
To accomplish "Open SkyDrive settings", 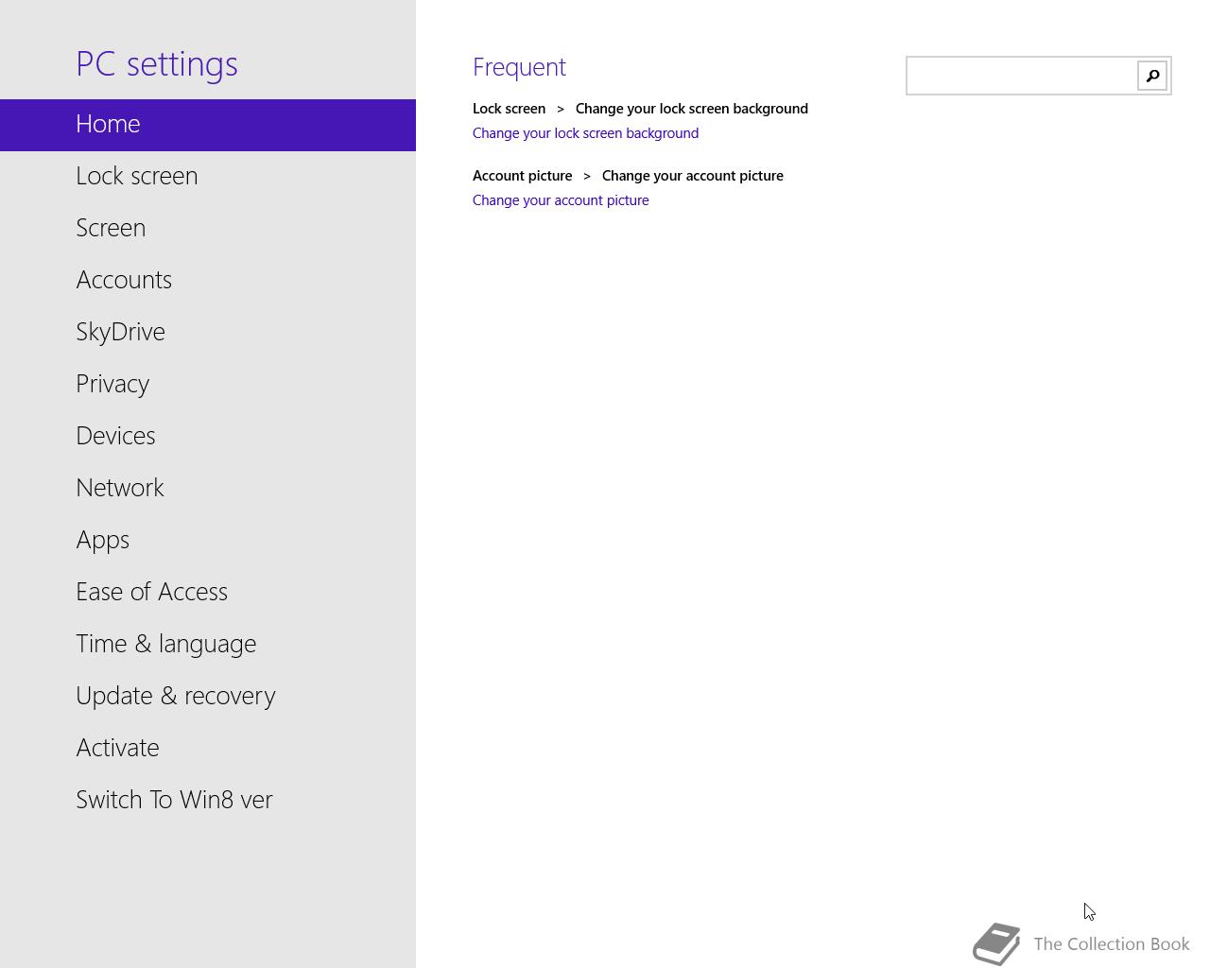I will (208, 332).
